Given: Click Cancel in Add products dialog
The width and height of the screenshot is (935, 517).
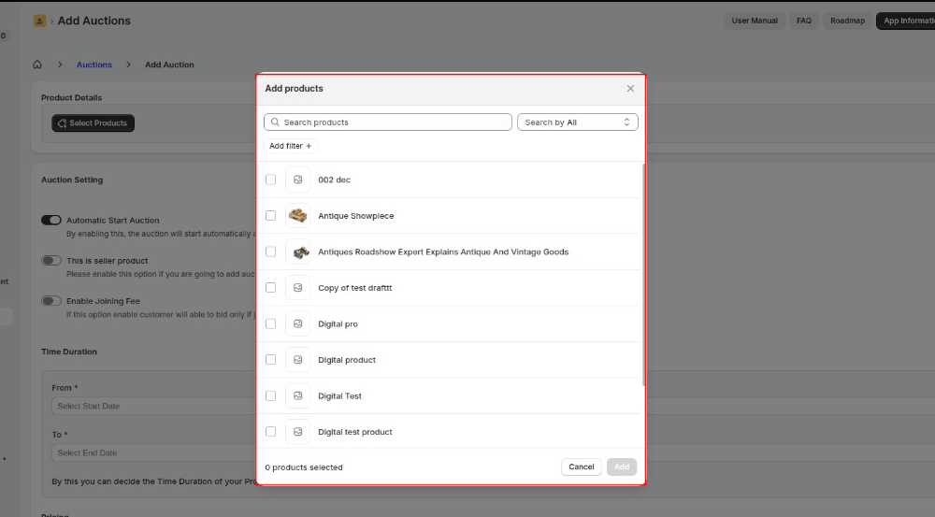Looking at the screenshot, I should pyautogui.click(x=582, y=467).
